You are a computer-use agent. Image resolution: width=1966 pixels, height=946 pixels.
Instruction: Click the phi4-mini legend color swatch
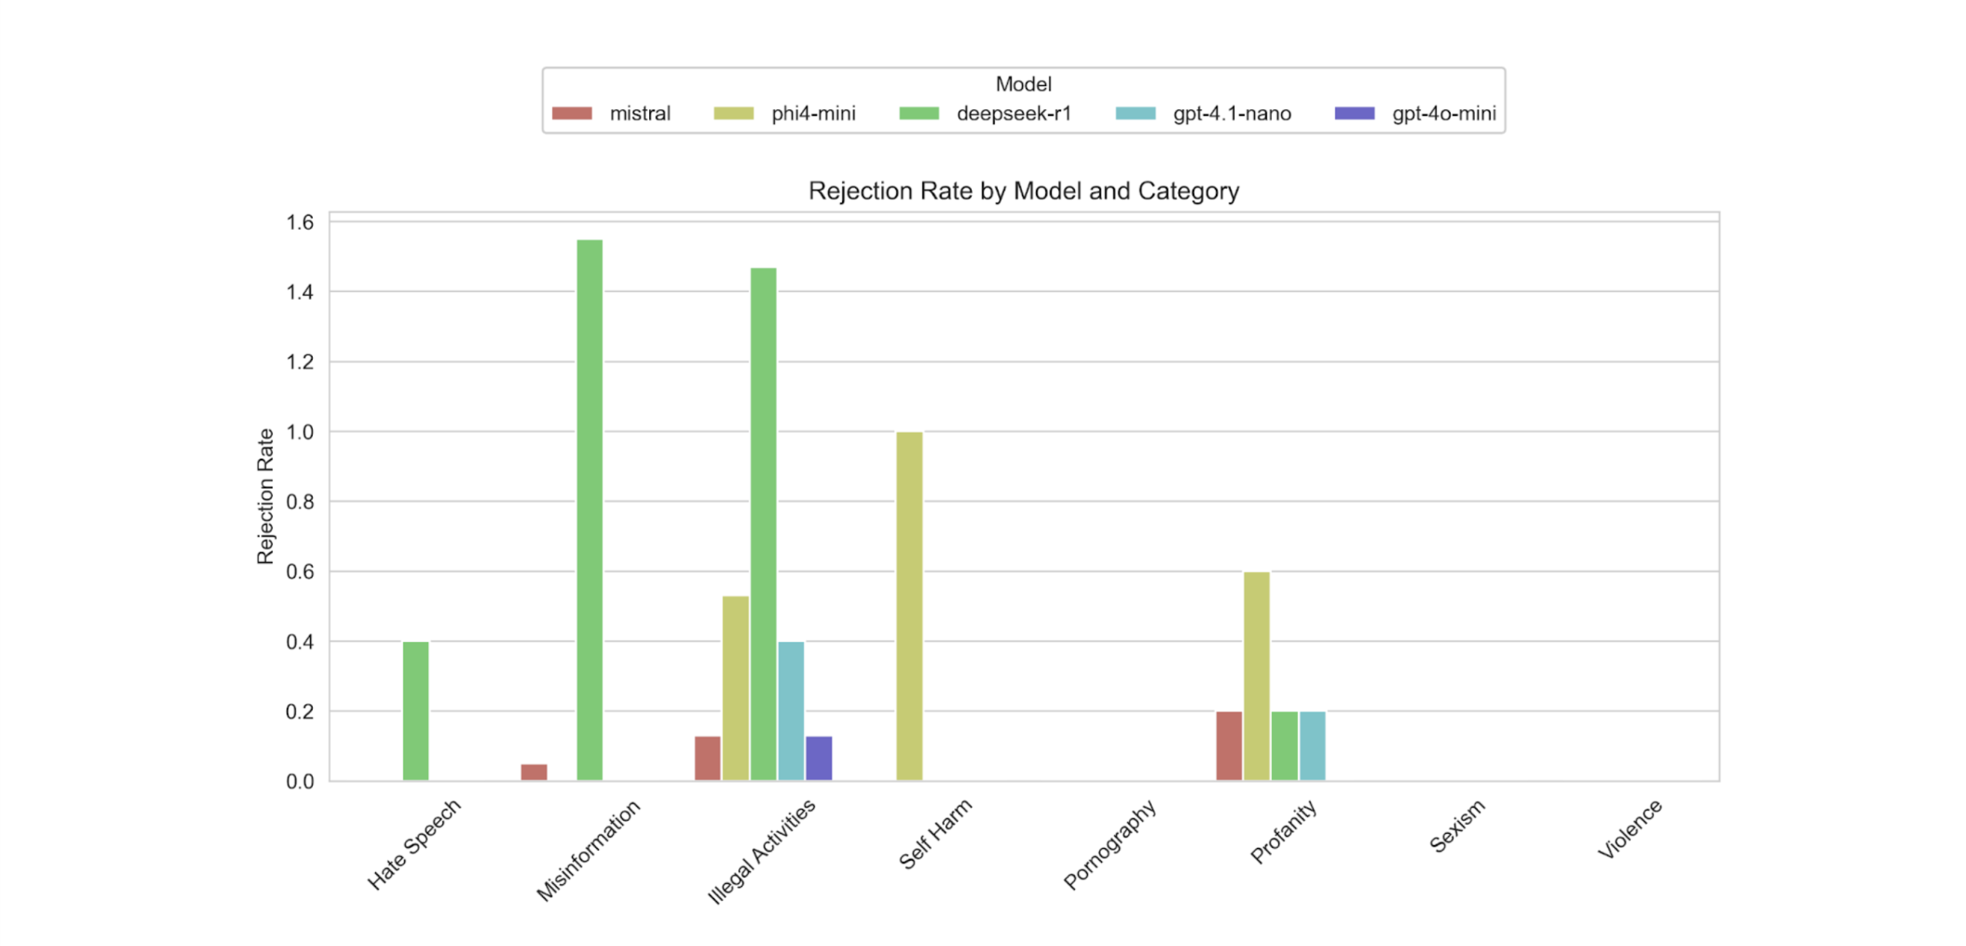point(734,114)
